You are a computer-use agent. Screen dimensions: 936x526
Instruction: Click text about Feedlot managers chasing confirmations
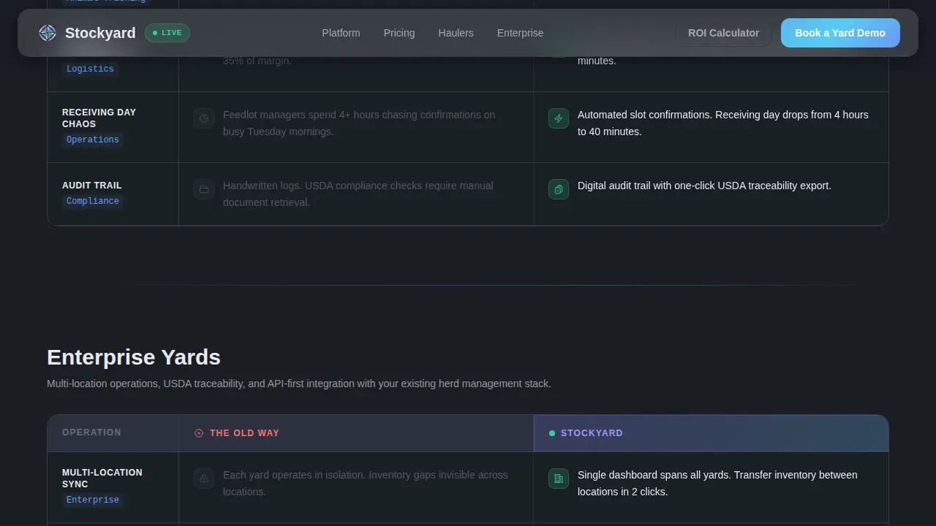click(x=359, y=123)
